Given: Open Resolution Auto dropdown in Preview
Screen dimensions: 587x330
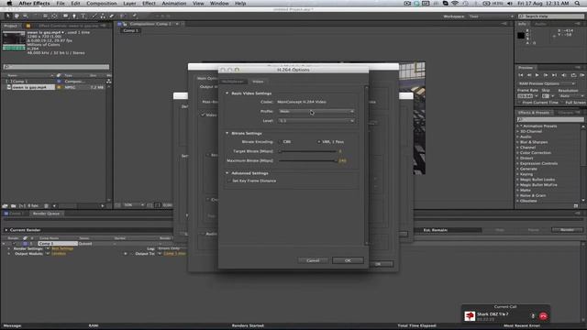Looking at the screenshot, I should tap(571, 96).
